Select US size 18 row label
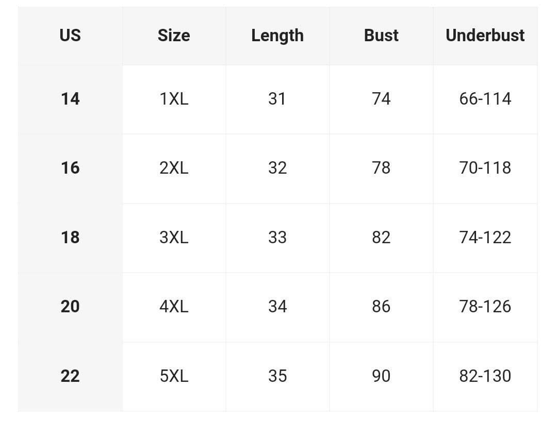 pos(70,237)
